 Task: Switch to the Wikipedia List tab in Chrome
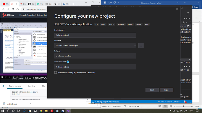pyautogui.click(x=57, y=4)
